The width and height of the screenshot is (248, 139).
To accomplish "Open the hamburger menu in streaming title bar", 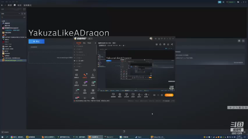I will [x=165, y=39].
